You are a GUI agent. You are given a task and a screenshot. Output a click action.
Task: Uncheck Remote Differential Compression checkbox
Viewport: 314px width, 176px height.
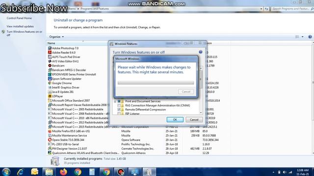[x=119, y=110]
